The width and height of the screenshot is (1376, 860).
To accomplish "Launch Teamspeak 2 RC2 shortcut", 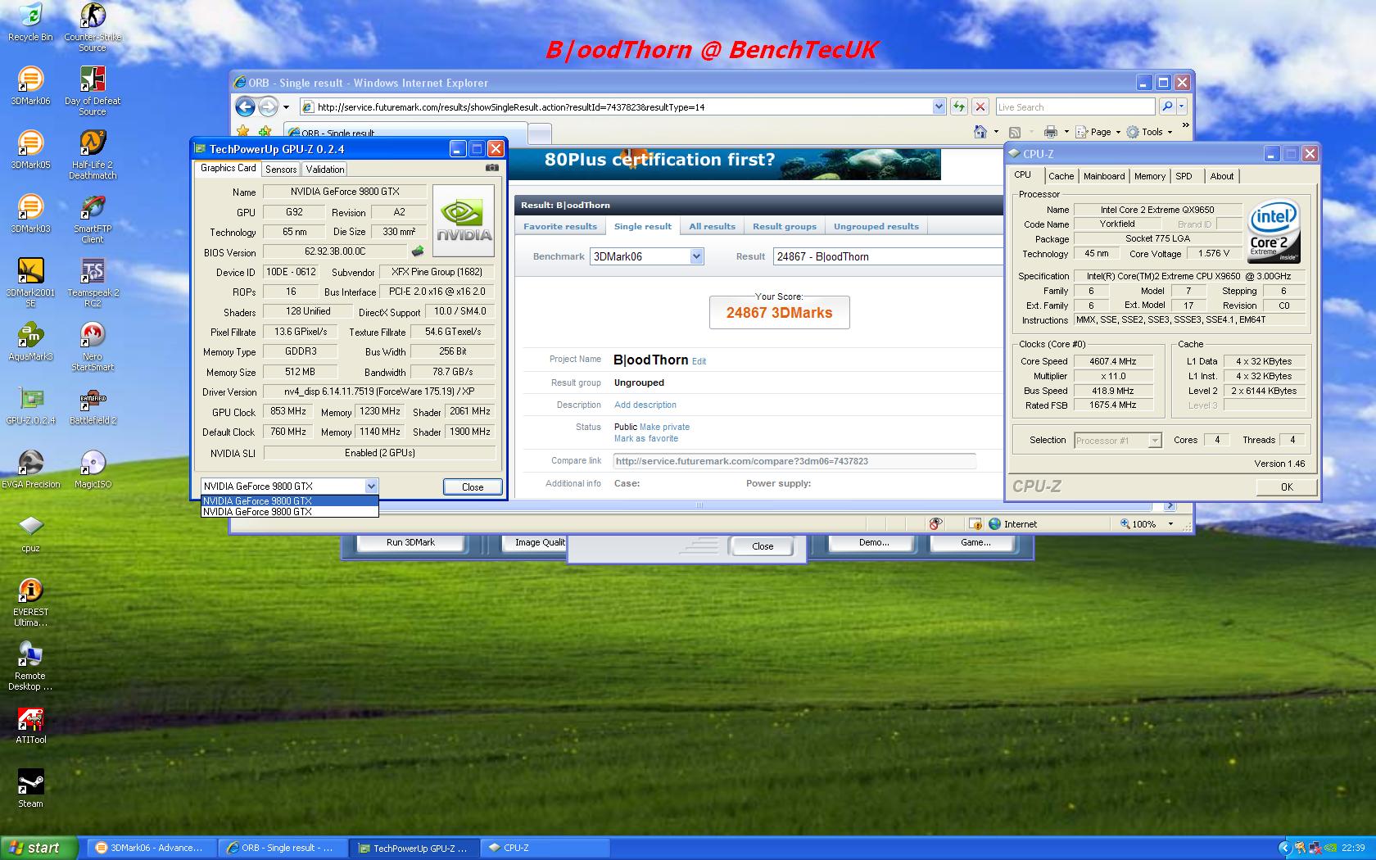I will click(93, 282).
